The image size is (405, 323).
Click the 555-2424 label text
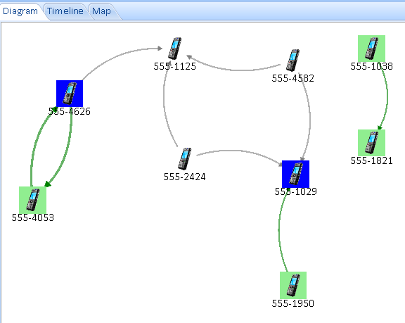point(185,177)
